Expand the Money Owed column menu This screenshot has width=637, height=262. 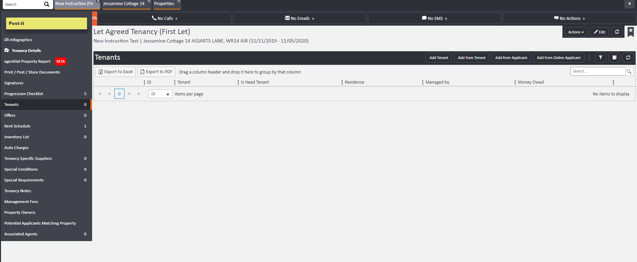[x=515, y=82]
